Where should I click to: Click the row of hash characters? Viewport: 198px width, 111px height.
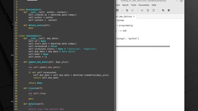tap(143, 47)
